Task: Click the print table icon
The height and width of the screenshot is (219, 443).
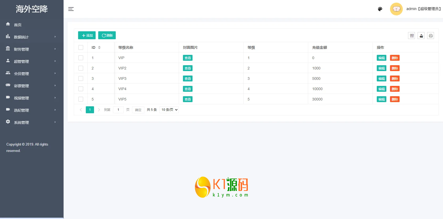Action: click(x=431, y=36)
